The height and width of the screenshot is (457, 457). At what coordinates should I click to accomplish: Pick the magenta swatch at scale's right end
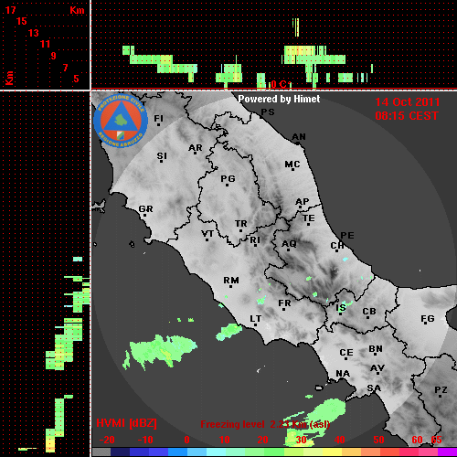coord(447,452)
